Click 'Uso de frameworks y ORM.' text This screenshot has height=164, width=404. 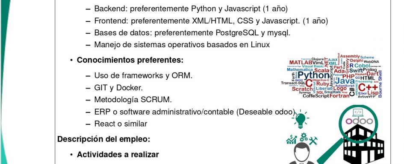click(x=143, y=76)
